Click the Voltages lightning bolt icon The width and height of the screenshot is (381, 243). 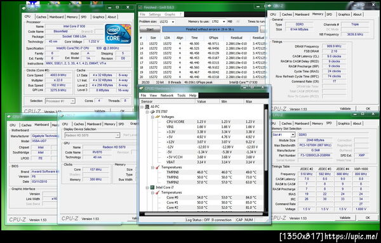point(157,117)
